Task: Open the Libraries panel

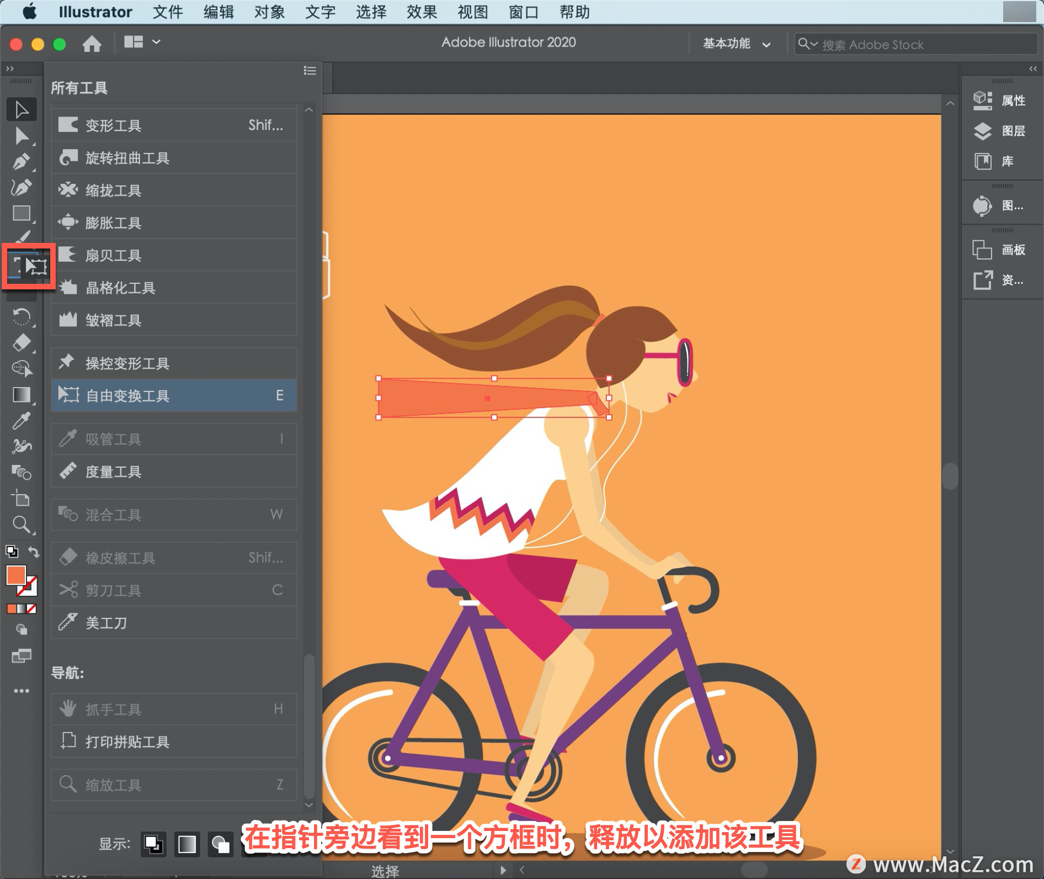Action: pos(994,161)
